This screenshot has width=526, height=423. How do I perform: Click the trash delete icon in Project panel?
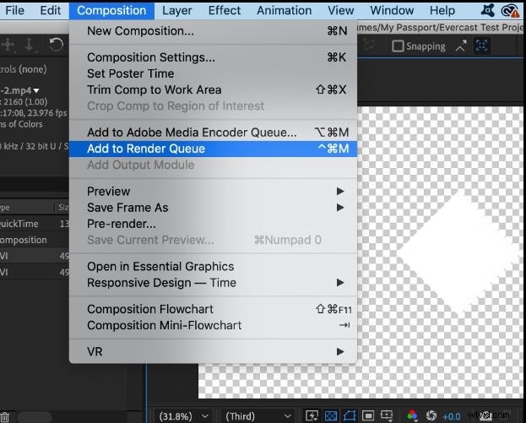5,417
